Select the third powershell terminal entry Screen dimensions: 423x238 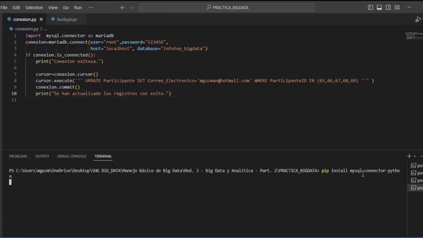click(x=416, y=180)
